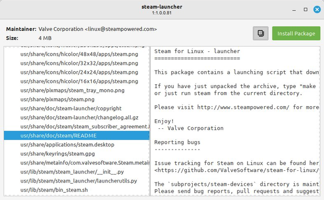Select steam_launcher/launcherutils.py file row

click(x=76, y=181)
